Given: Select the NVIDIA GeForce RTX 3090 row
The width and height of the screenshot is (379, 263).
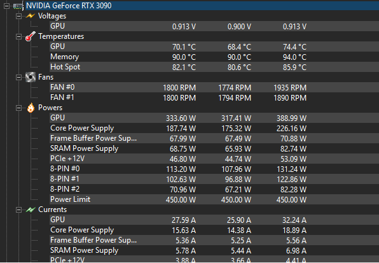Looking at the screenshot, I should click(202, 6).
